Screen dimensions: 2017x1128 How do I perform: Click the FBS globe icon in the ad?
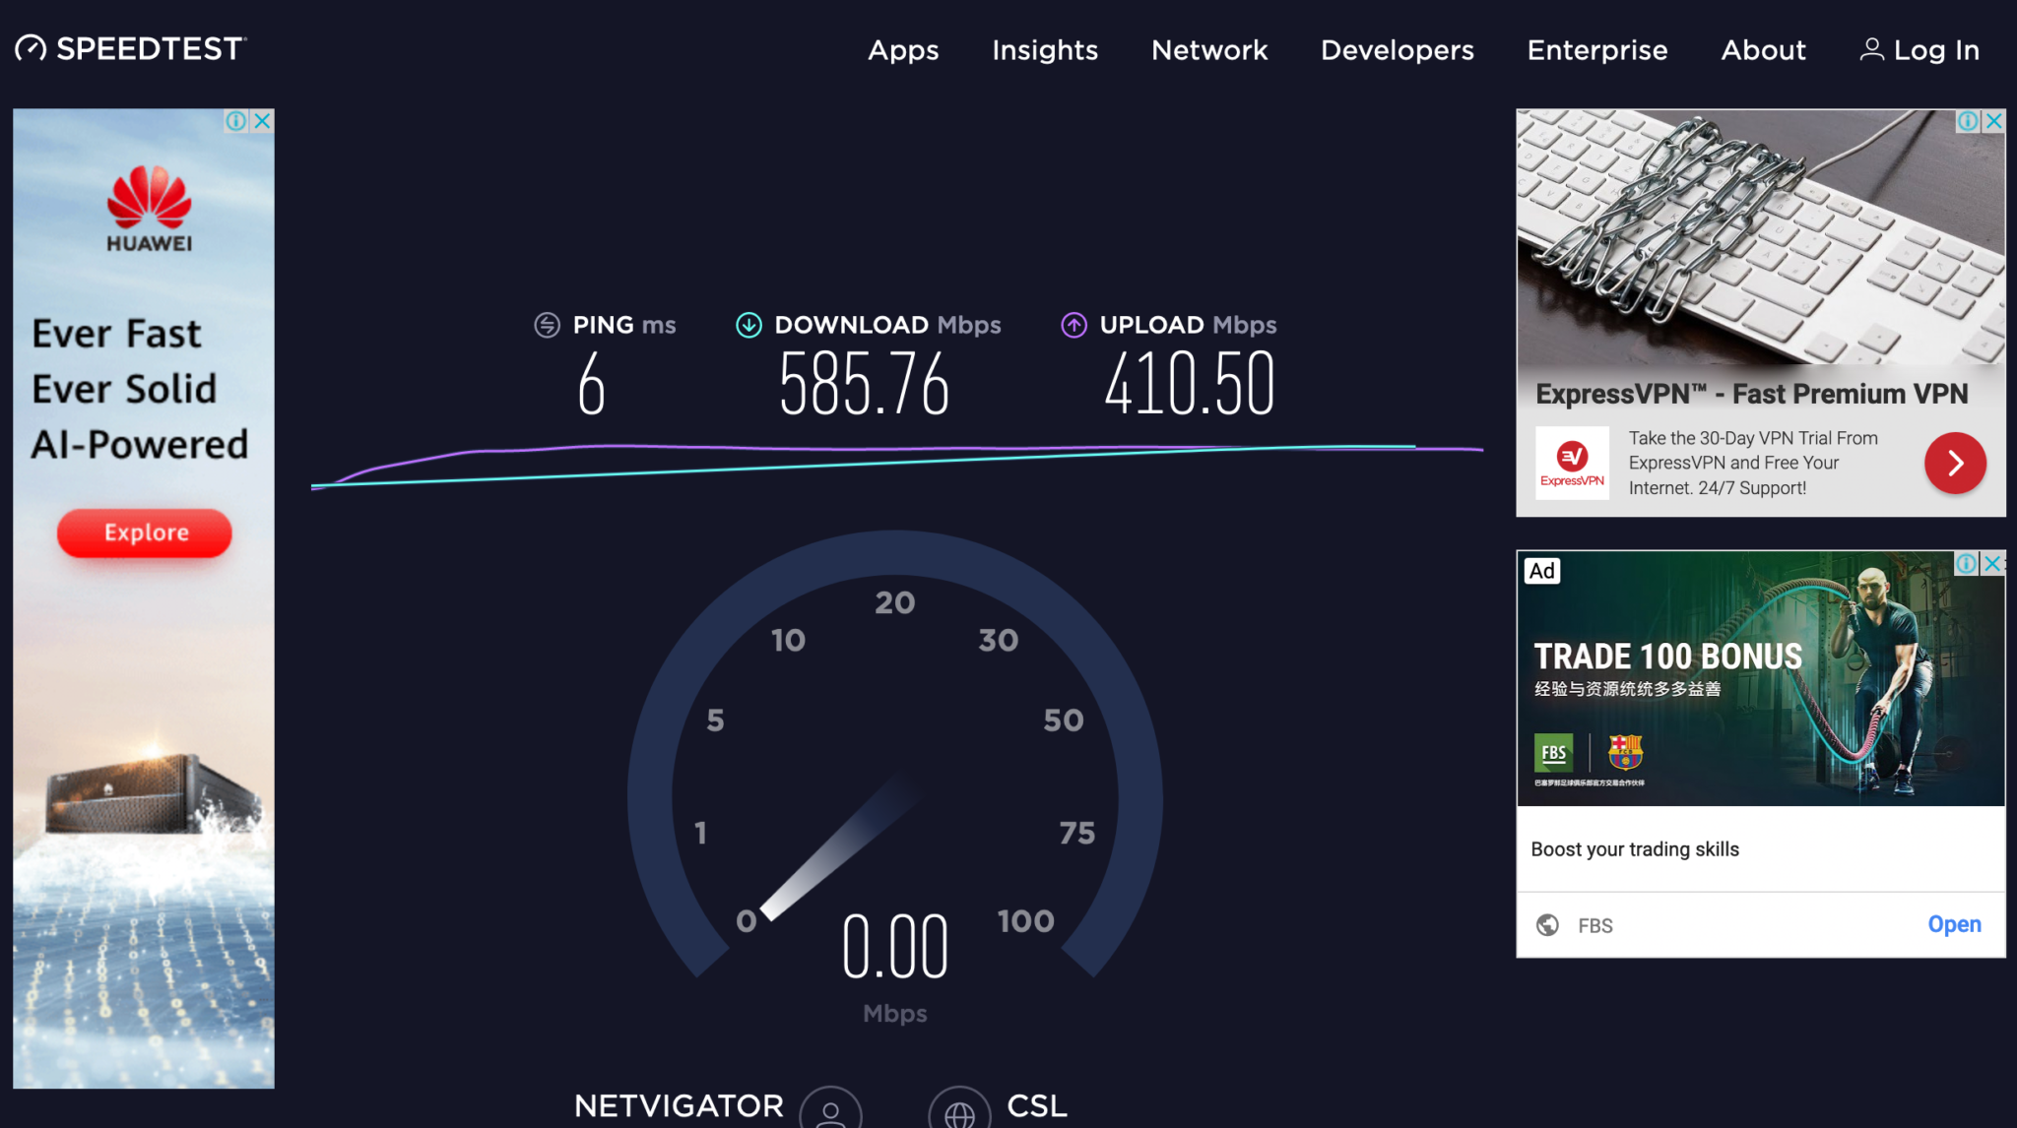click(1548, 925)
